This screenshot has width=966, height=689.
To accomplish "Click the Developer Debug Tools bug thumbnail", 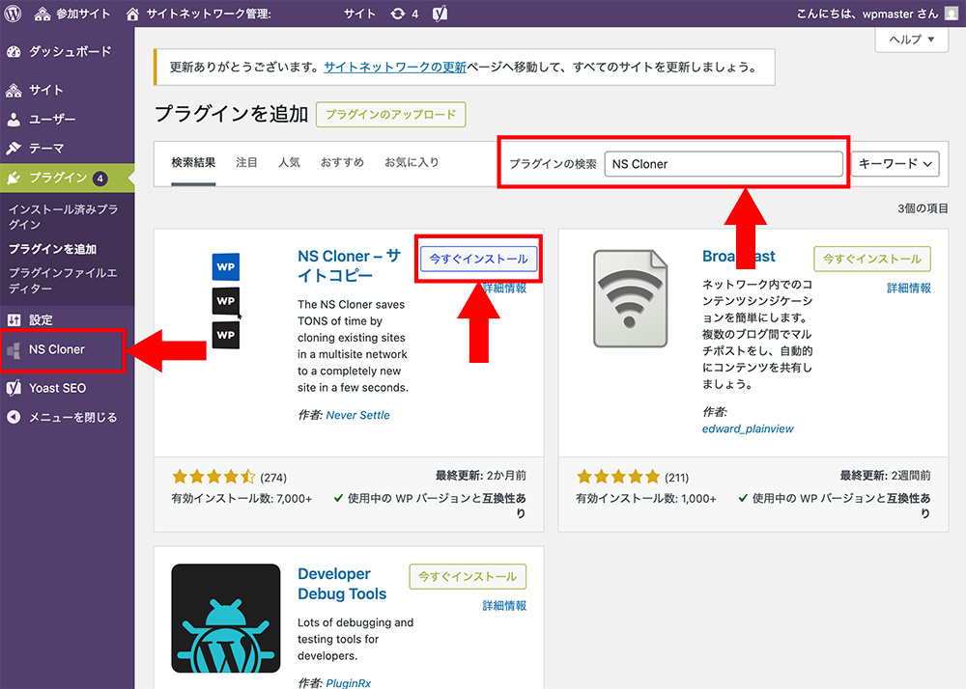I will pos(225,619).
